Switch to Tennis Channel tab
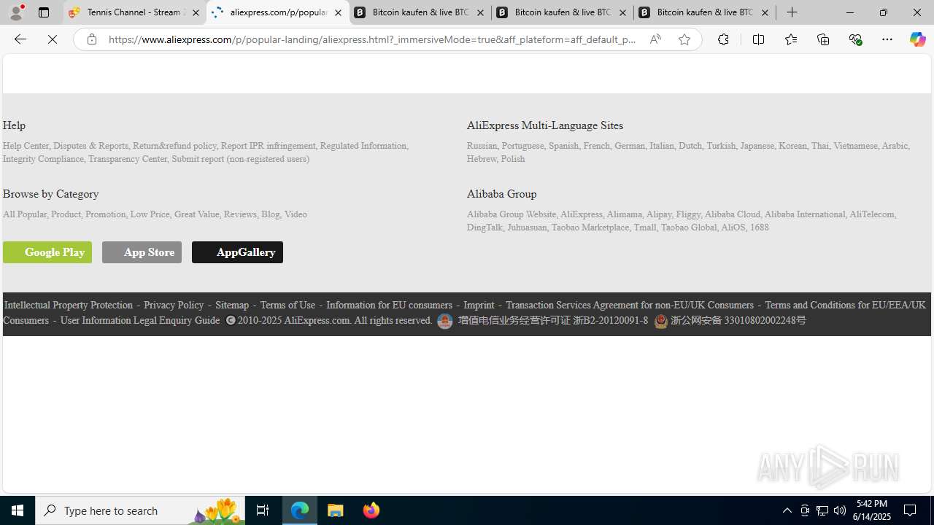934x525 pixels. (134, 12)
